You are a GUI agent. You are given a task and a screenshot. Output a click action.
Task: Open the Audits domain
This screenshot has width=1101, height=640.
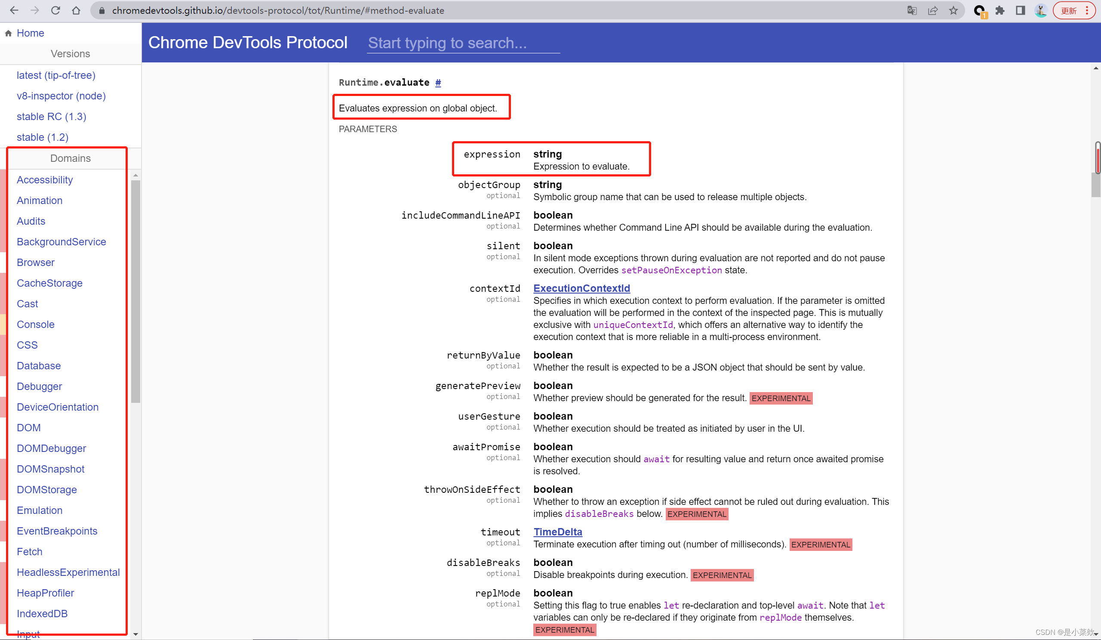(31, 221)
